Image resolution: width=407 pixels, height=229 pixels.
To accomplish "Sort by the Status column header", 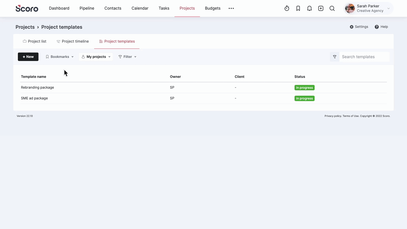I will click(300, 77).
